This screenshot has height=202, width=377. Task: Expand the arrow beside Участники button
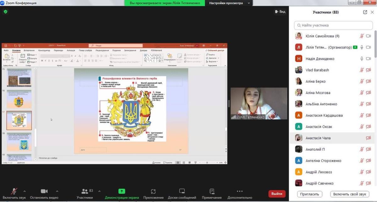[99, 191]
